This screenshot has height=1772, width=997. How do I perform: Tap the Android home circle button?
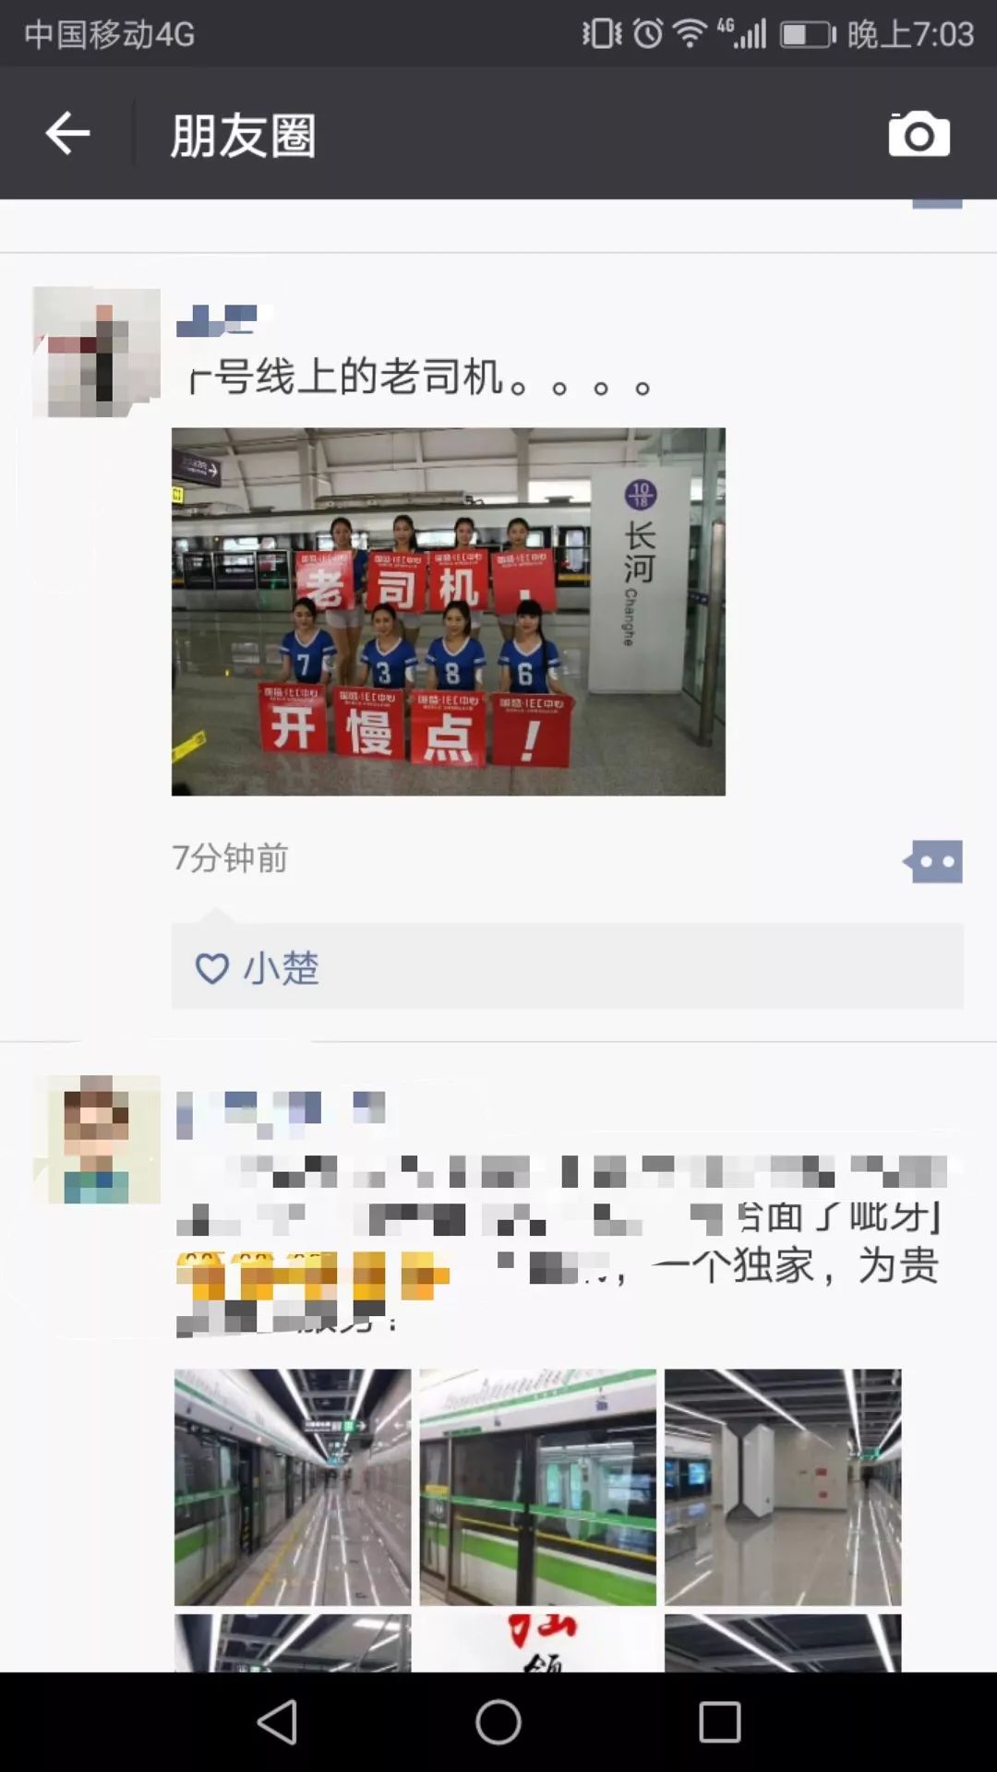tap(498, 1722)
